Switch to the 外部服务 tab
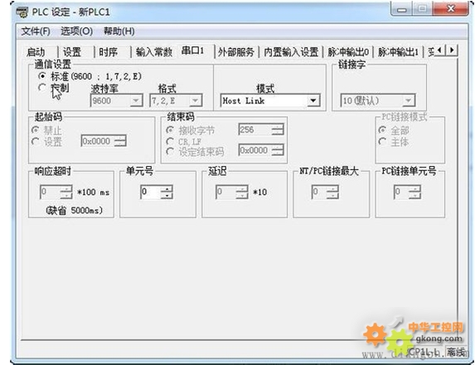This screenshot has height=365, width=475. [x=236, y=51]
